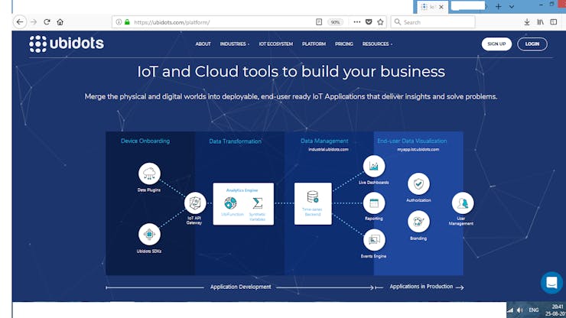
Task: Click the Application Development label
Action: 240,287
